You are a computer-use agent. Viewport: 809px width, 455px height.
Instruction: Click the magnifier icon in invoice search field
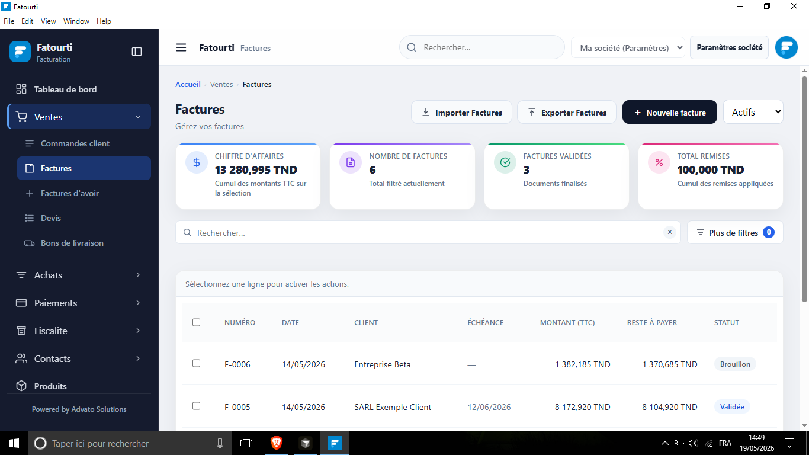pyautogui.click(x=187, y=233)
